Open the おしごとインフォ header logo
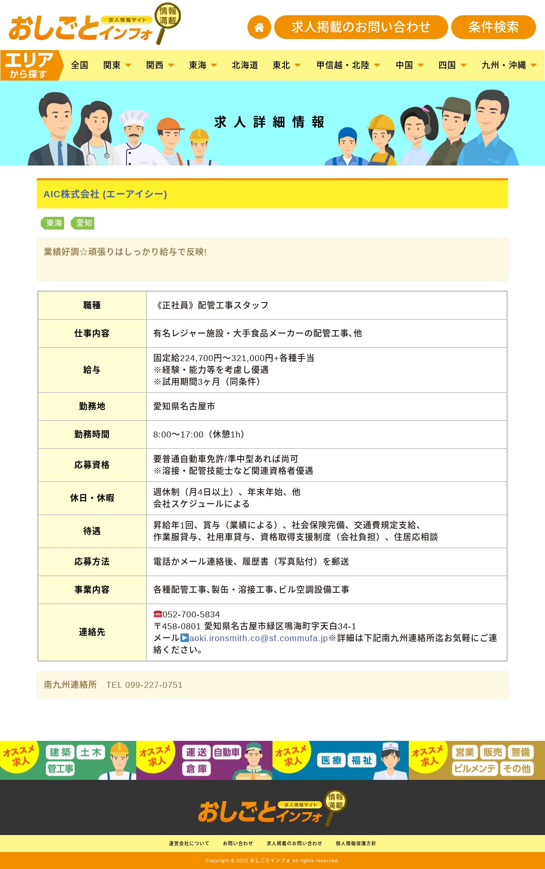Screen dimensions: 545x869 [x=94, y=24]
